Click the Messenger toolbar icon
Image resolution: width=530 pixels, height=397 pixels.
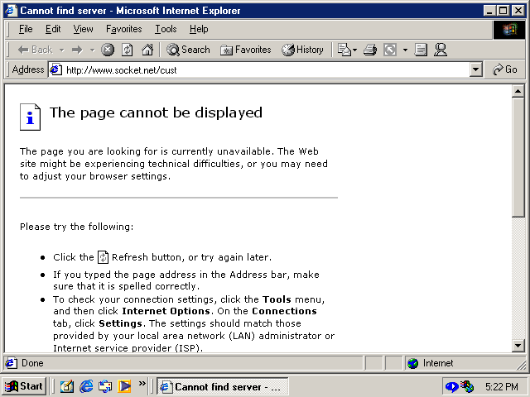click(441, 50)
